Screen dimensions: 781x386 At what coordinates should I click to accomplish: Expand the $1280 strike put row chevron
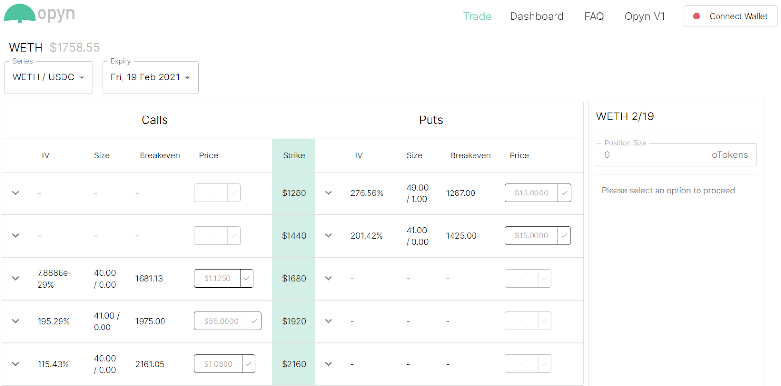[x=329, y=193]
